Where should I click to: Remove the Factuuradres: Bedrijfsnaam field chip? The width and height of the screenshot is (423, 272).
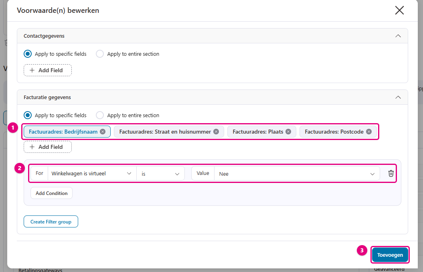103,132
